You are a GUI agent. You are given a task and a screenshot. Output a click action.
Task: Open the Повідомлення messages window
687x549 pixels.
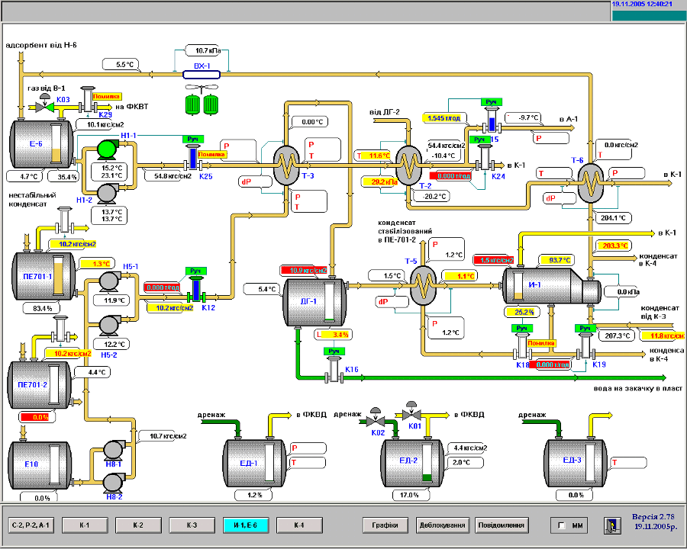click(501, 525)
